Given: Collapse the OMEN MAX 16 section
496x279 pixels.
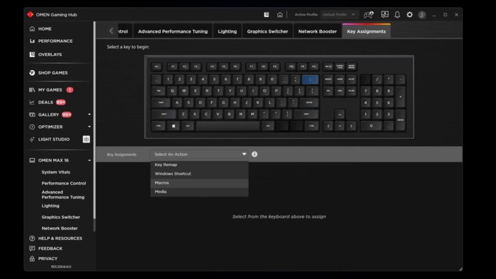Looking at the screenshot, I should click(89, 160).
